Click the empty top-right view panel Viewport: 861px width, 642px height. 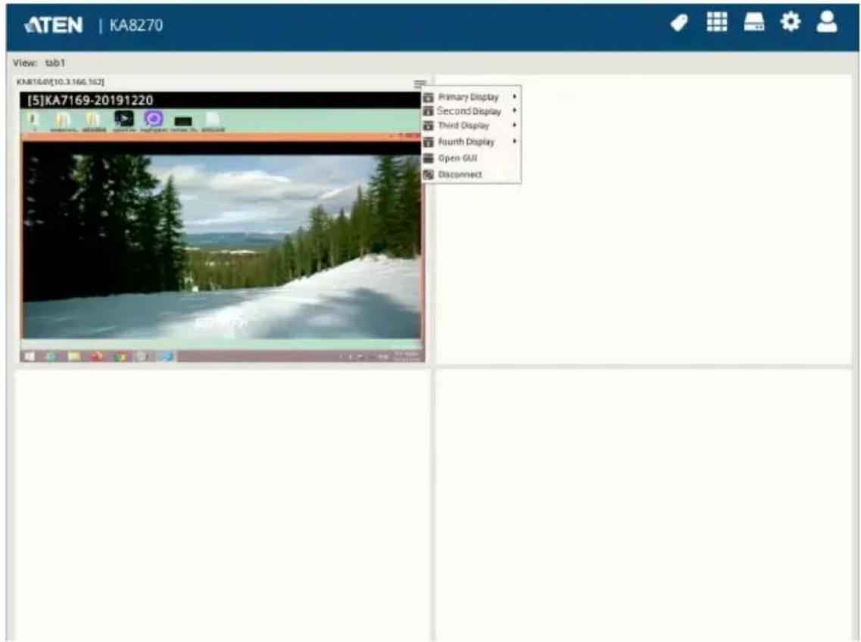click(x=643, y=220)
